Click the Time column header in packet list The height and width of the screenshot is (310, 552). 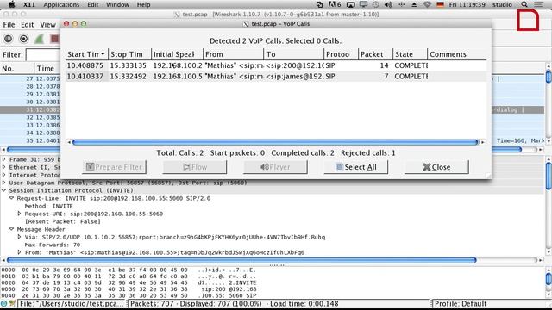(47, 68)
